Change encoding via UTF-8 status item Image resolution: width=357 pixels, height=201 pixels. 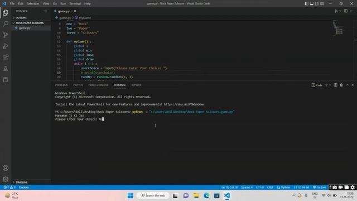click(x=260, y=188)
